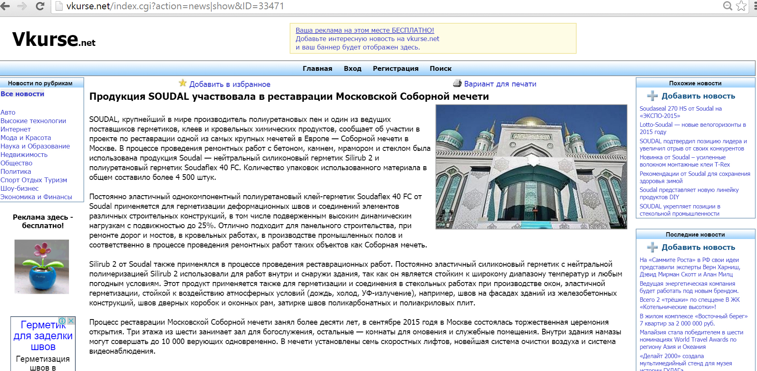This screenshot has height=371, width=757.
Task: Click the ad info icon on sealant ad
Action: pyautogui.click(x=63, y=321)
